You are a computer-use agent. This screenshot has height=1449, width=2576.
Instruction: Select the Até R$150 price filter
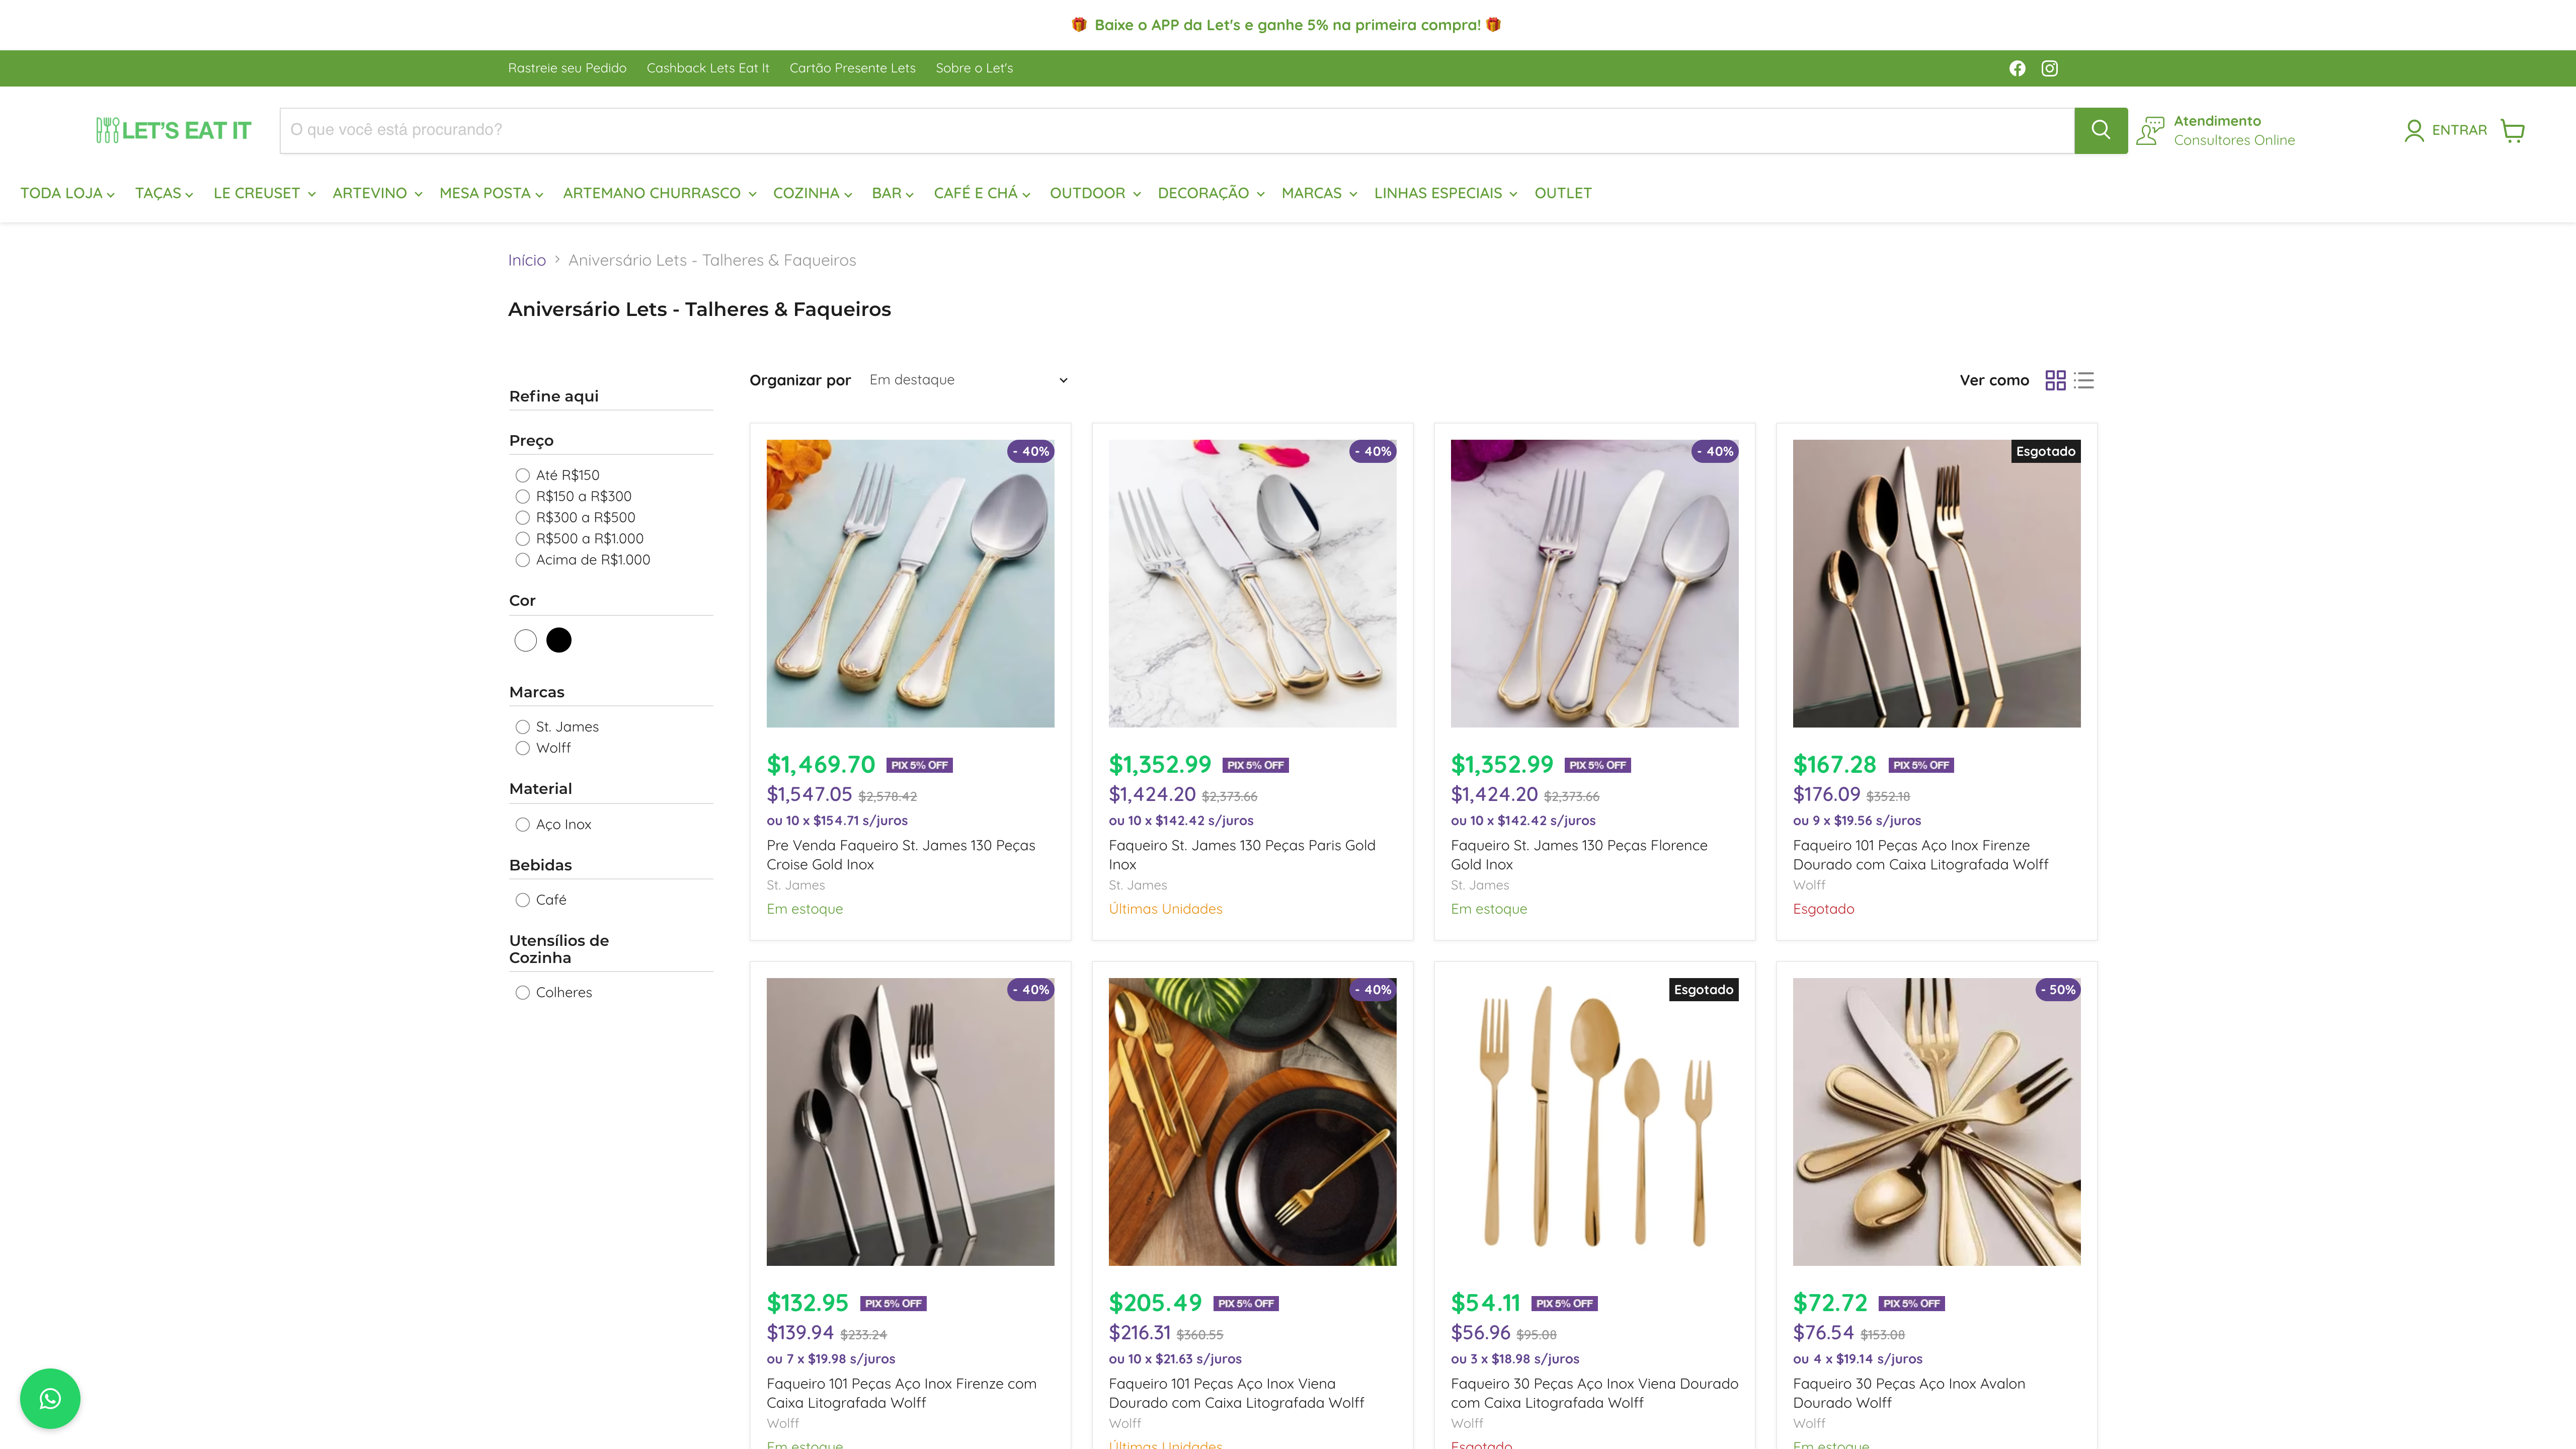(x=522, y=475)
